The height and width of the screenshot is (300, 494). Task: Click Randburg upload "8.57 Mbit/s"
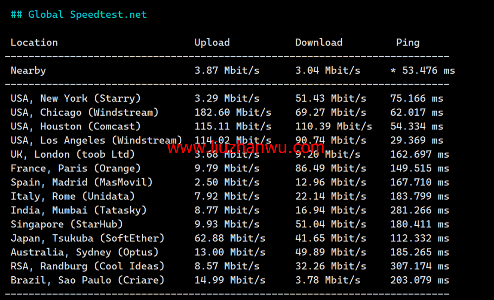coord(227,266)
